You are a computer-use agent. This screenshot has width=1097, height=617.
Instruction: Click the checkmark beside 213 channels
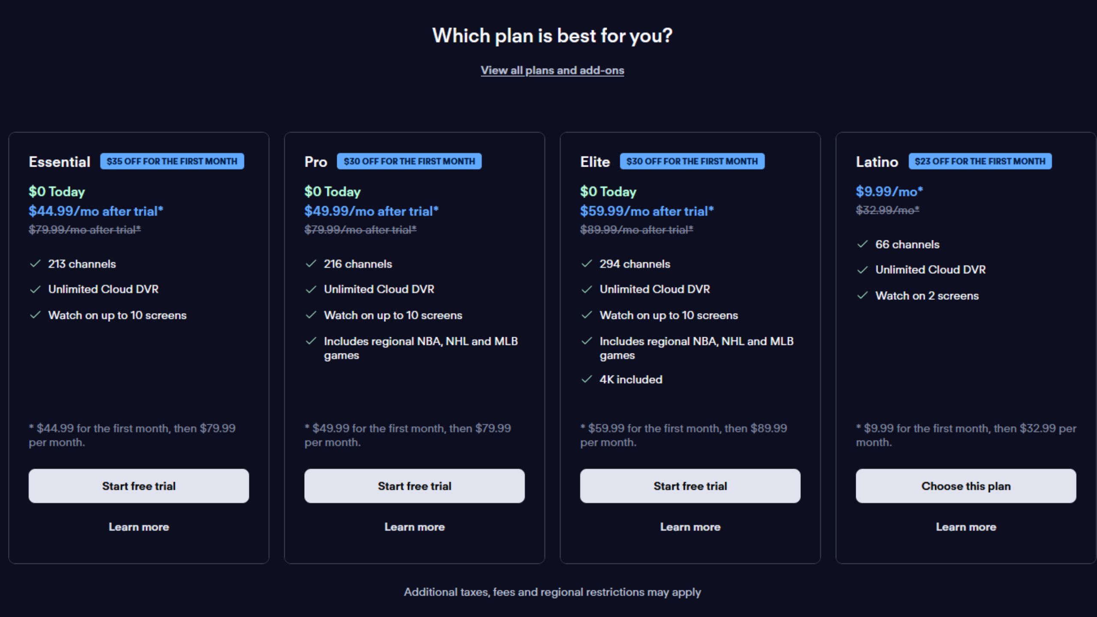coord(35,264)
